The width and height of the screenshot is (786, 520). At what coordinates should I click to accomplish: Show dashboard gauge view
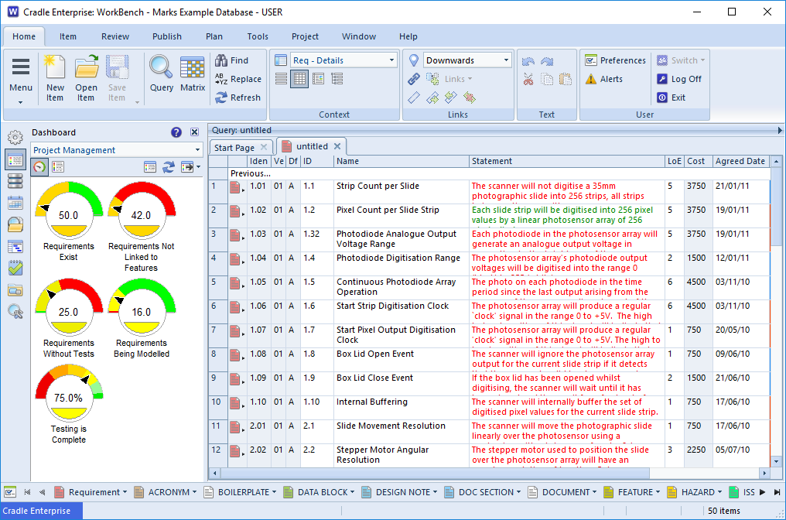tap(39, 166)
